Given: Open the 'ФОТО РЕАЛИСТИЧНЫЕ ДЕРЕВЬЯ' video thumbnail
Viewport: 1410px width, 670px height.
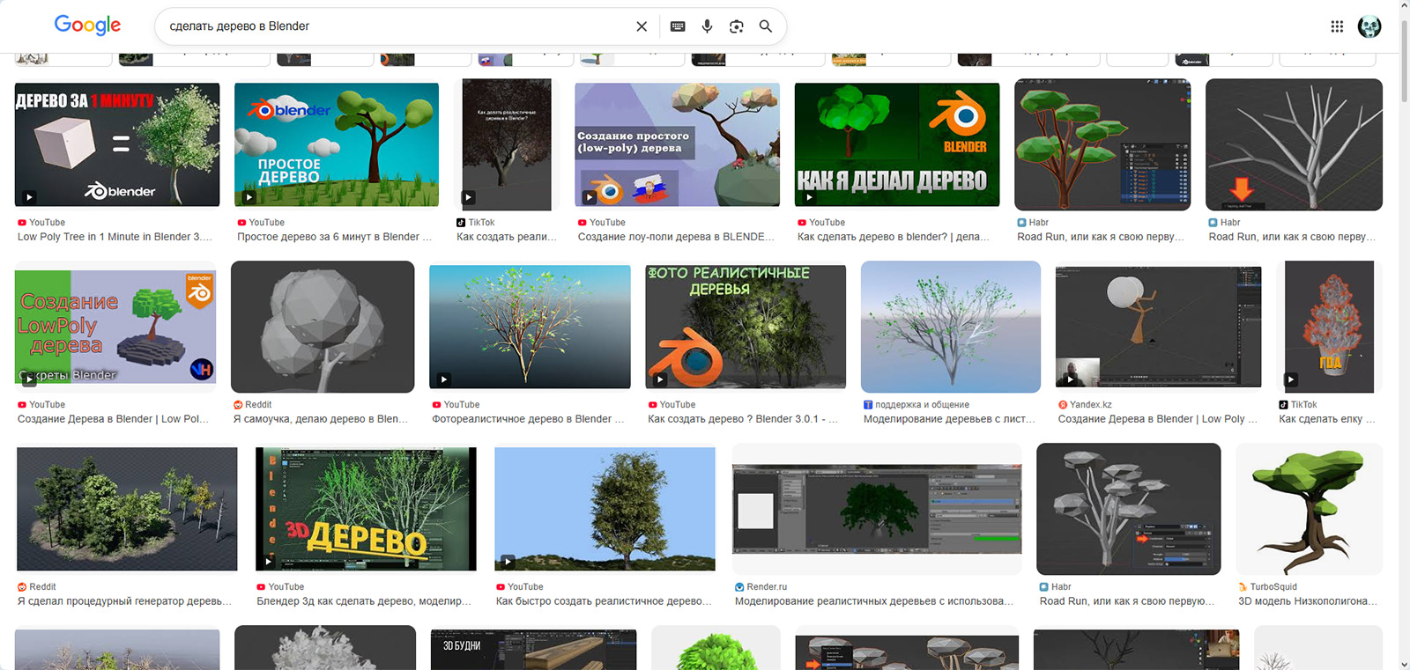Looking at the screenshot, I should (x=745, y=327).
